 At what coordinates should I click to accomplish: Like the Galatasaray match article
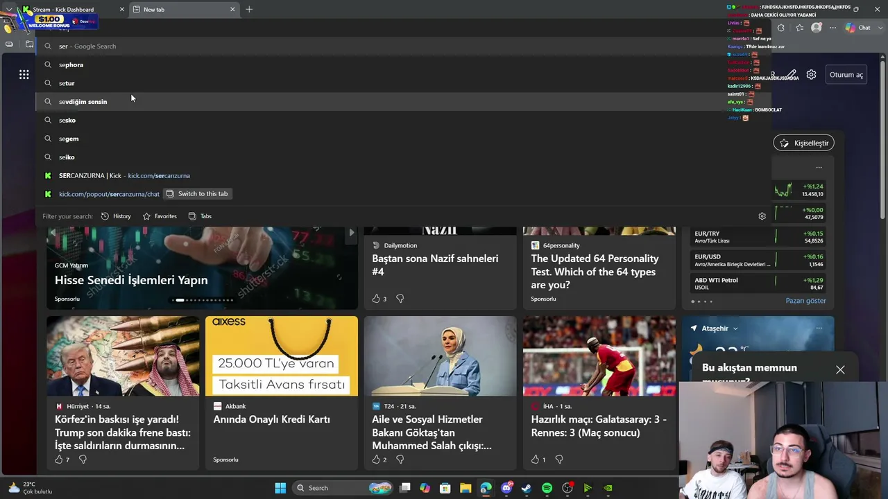pos(535,459)
